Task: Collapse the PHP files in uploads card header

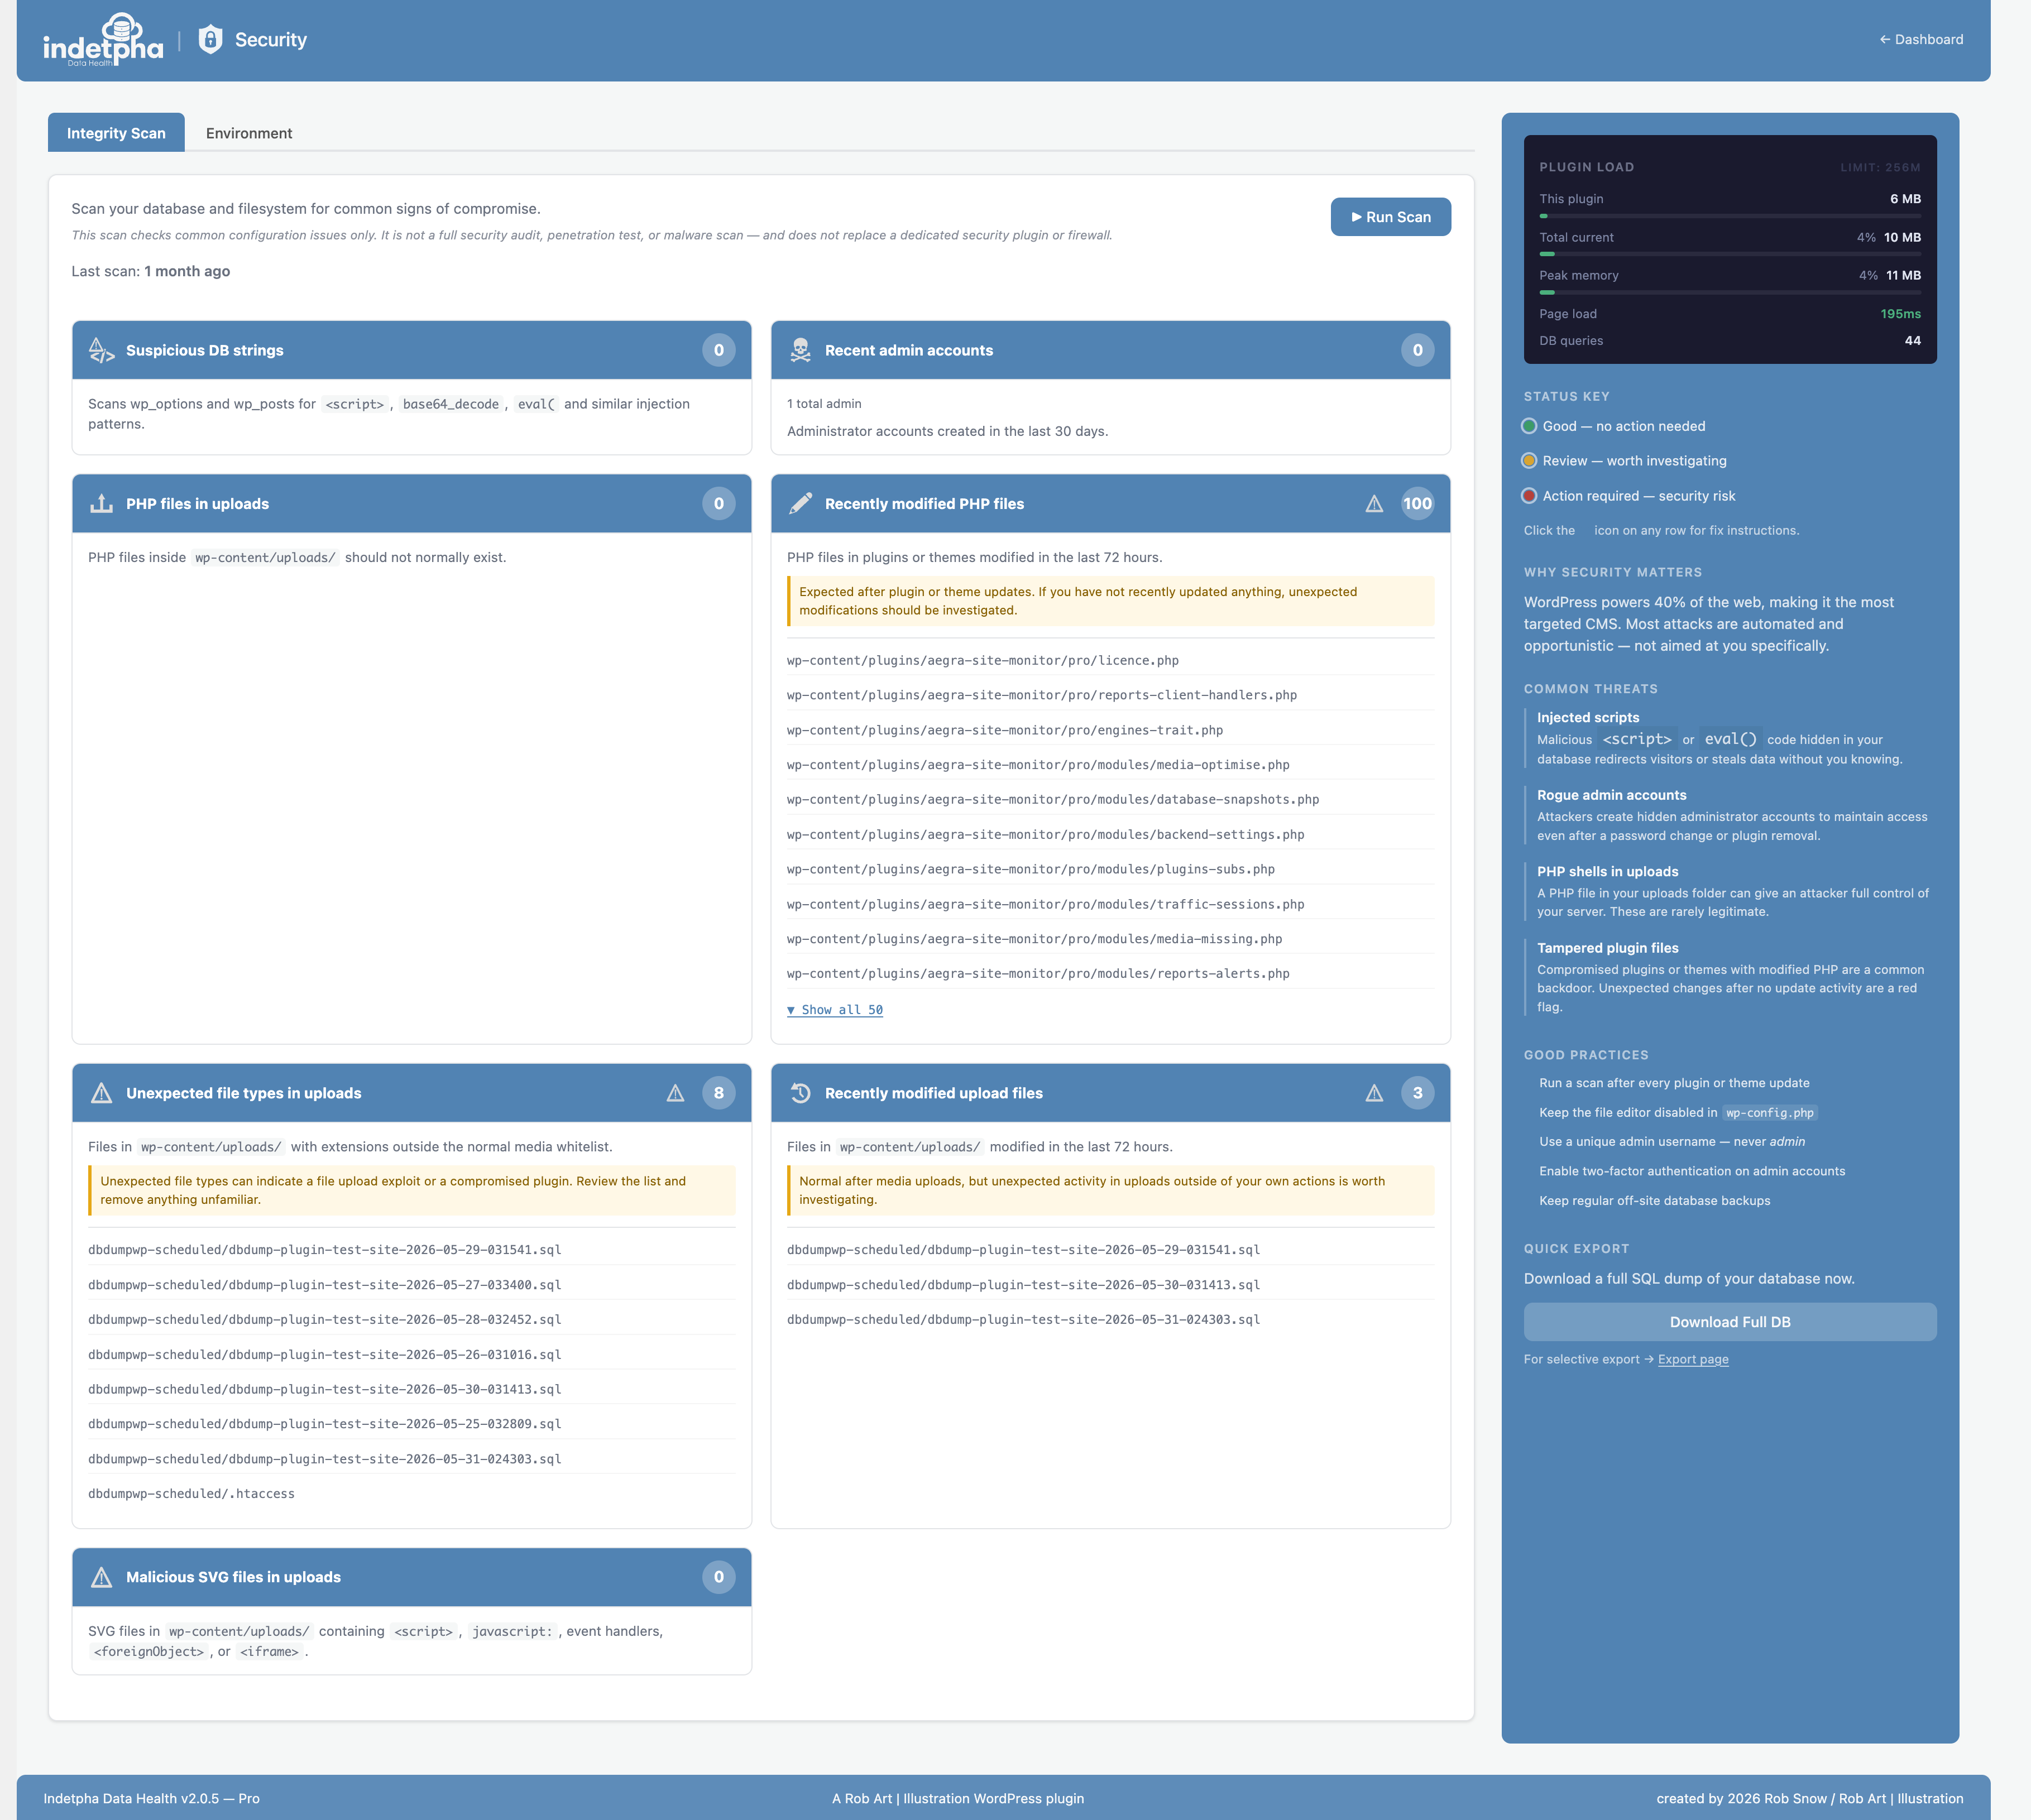Action: [411, 504]
